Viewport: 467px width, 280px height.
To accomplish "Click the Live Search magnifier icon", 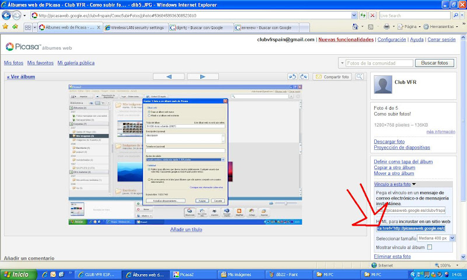I will pos(455,16).
